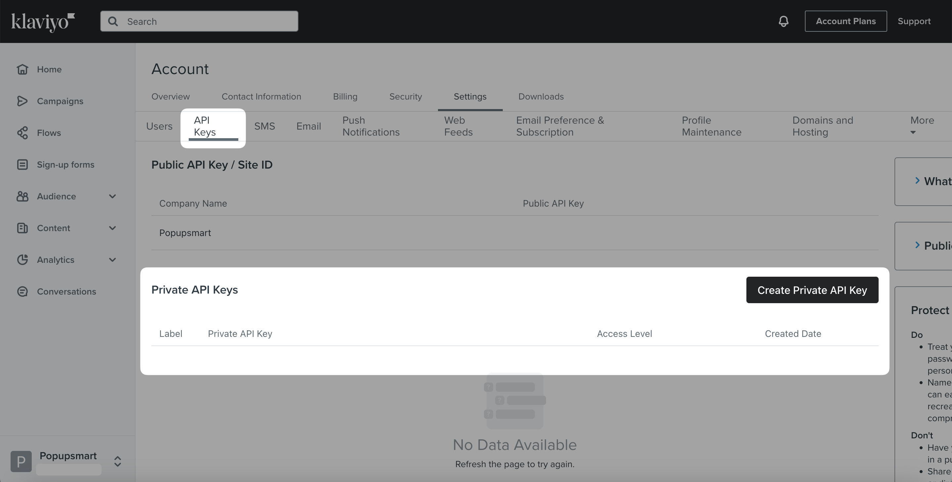Open the More dropdown in settings navigation
This screenshot has width=952, height=482.
[922, 126]
